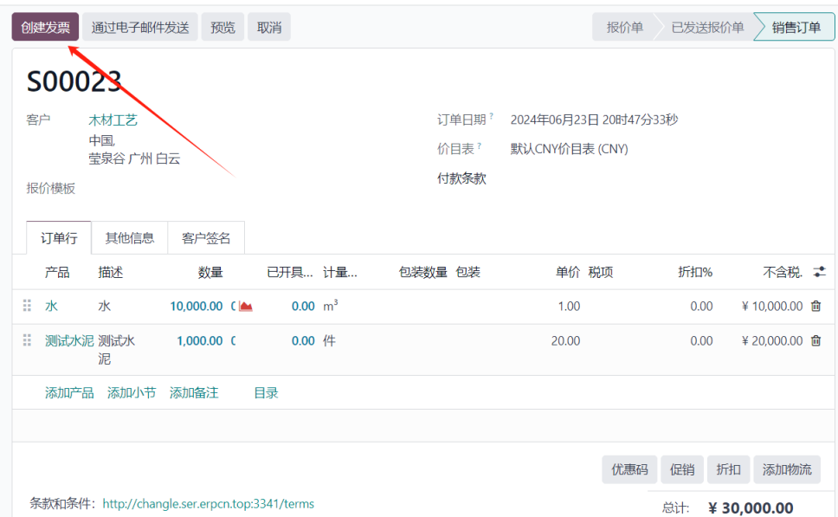The width and height of the screenshot is (838, 517).
Task: Open product link 水
Action: pyautogui.click(x=51, y=306)
